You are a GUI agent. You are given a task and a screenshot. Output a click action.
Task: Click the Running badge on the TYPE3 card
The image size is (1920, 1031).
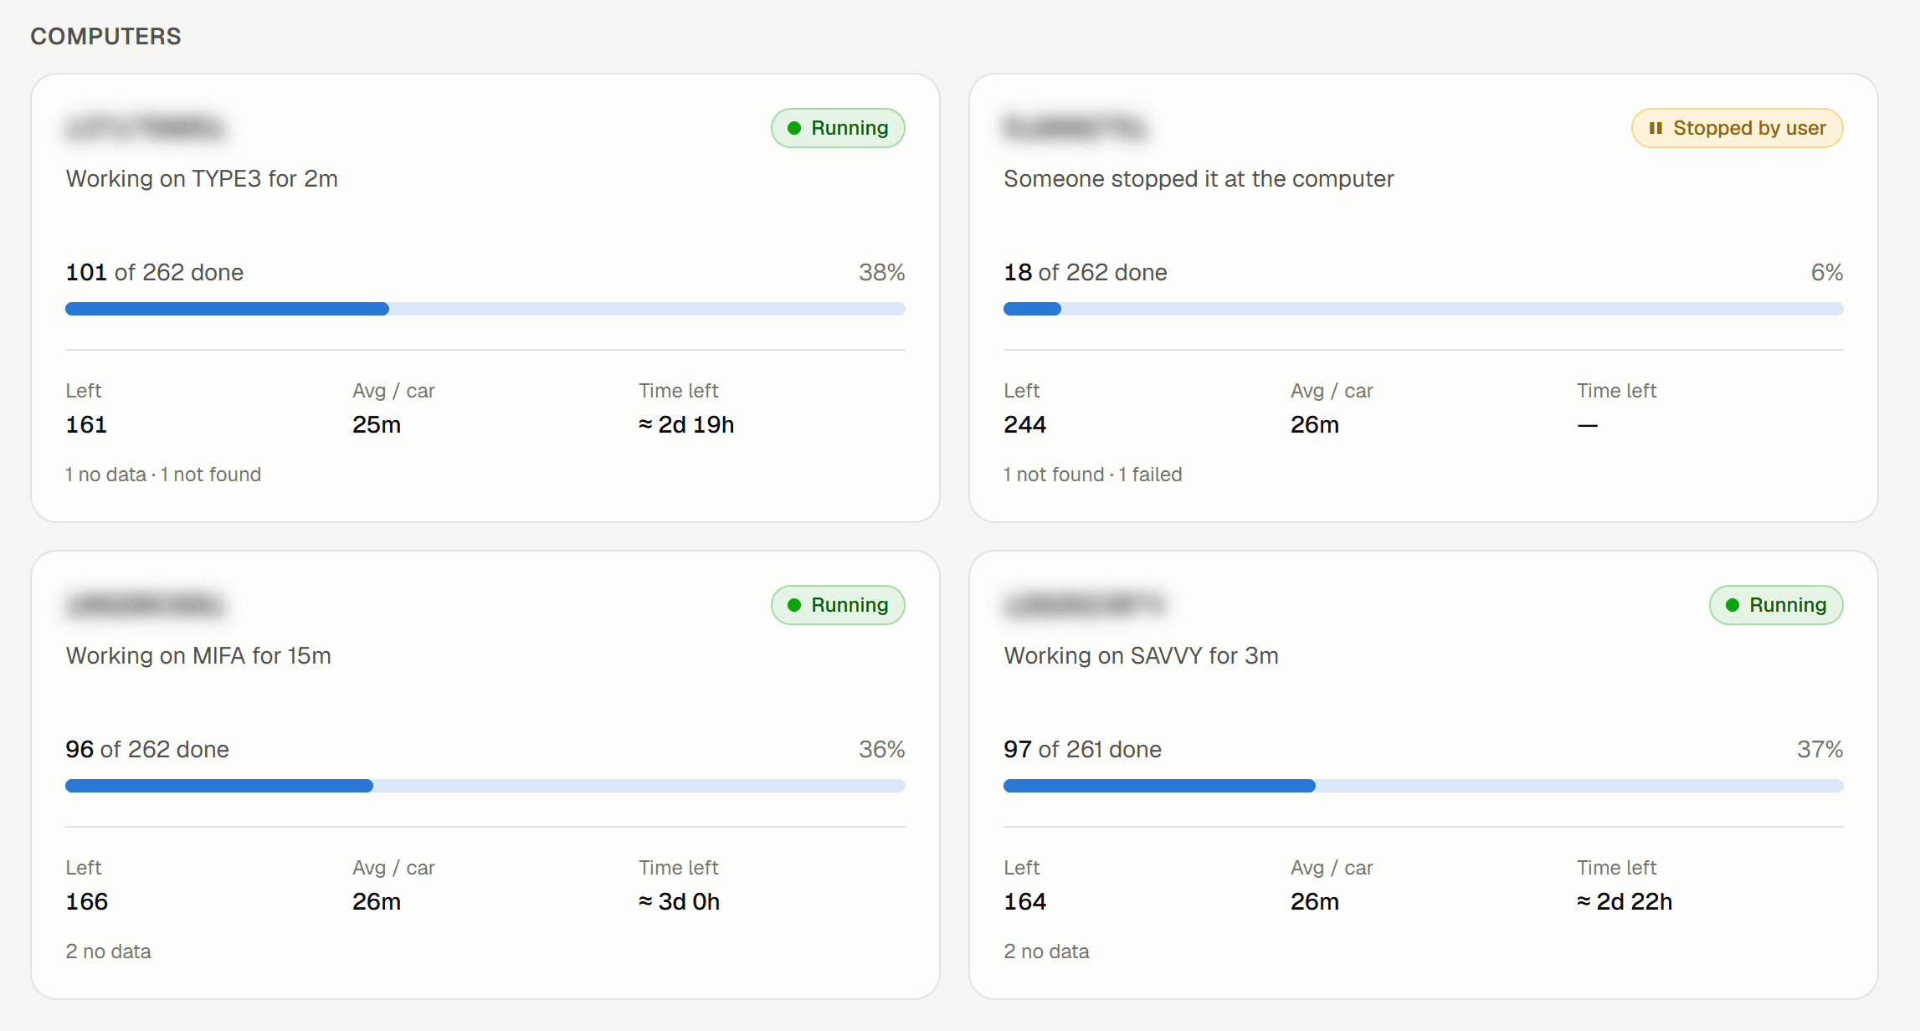(x=838, y=128)
